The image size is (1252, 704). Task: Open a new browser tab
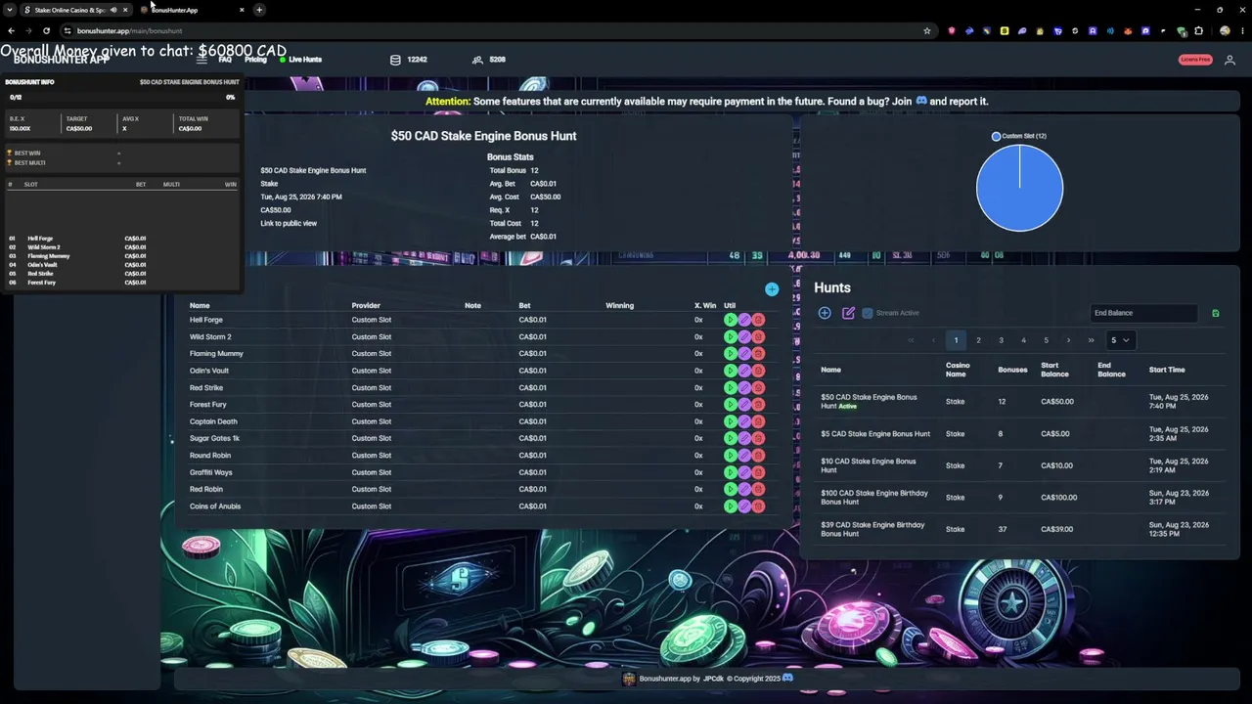[x=259, y=10]
